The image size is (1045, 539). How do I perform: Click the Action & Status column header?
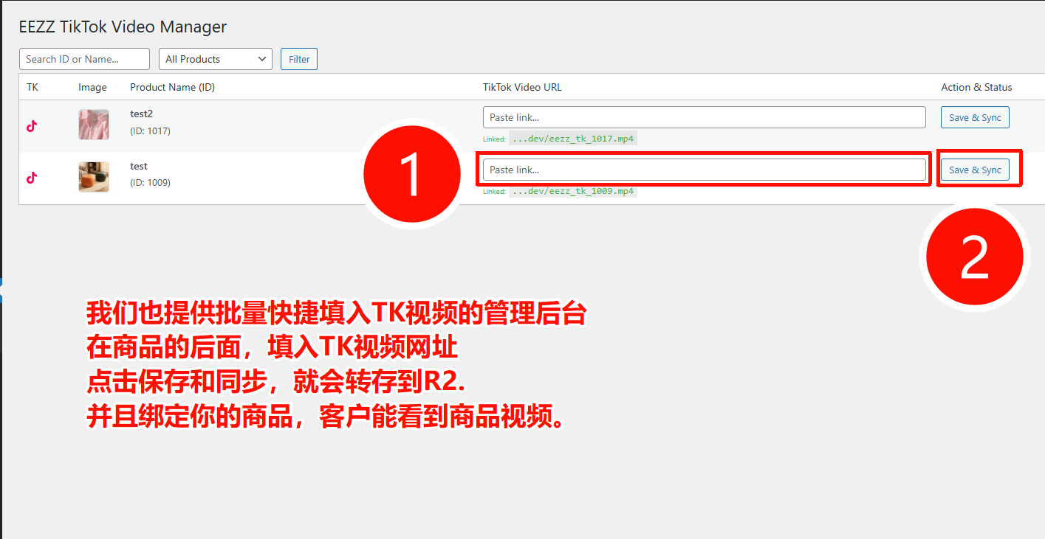(976, 87)
